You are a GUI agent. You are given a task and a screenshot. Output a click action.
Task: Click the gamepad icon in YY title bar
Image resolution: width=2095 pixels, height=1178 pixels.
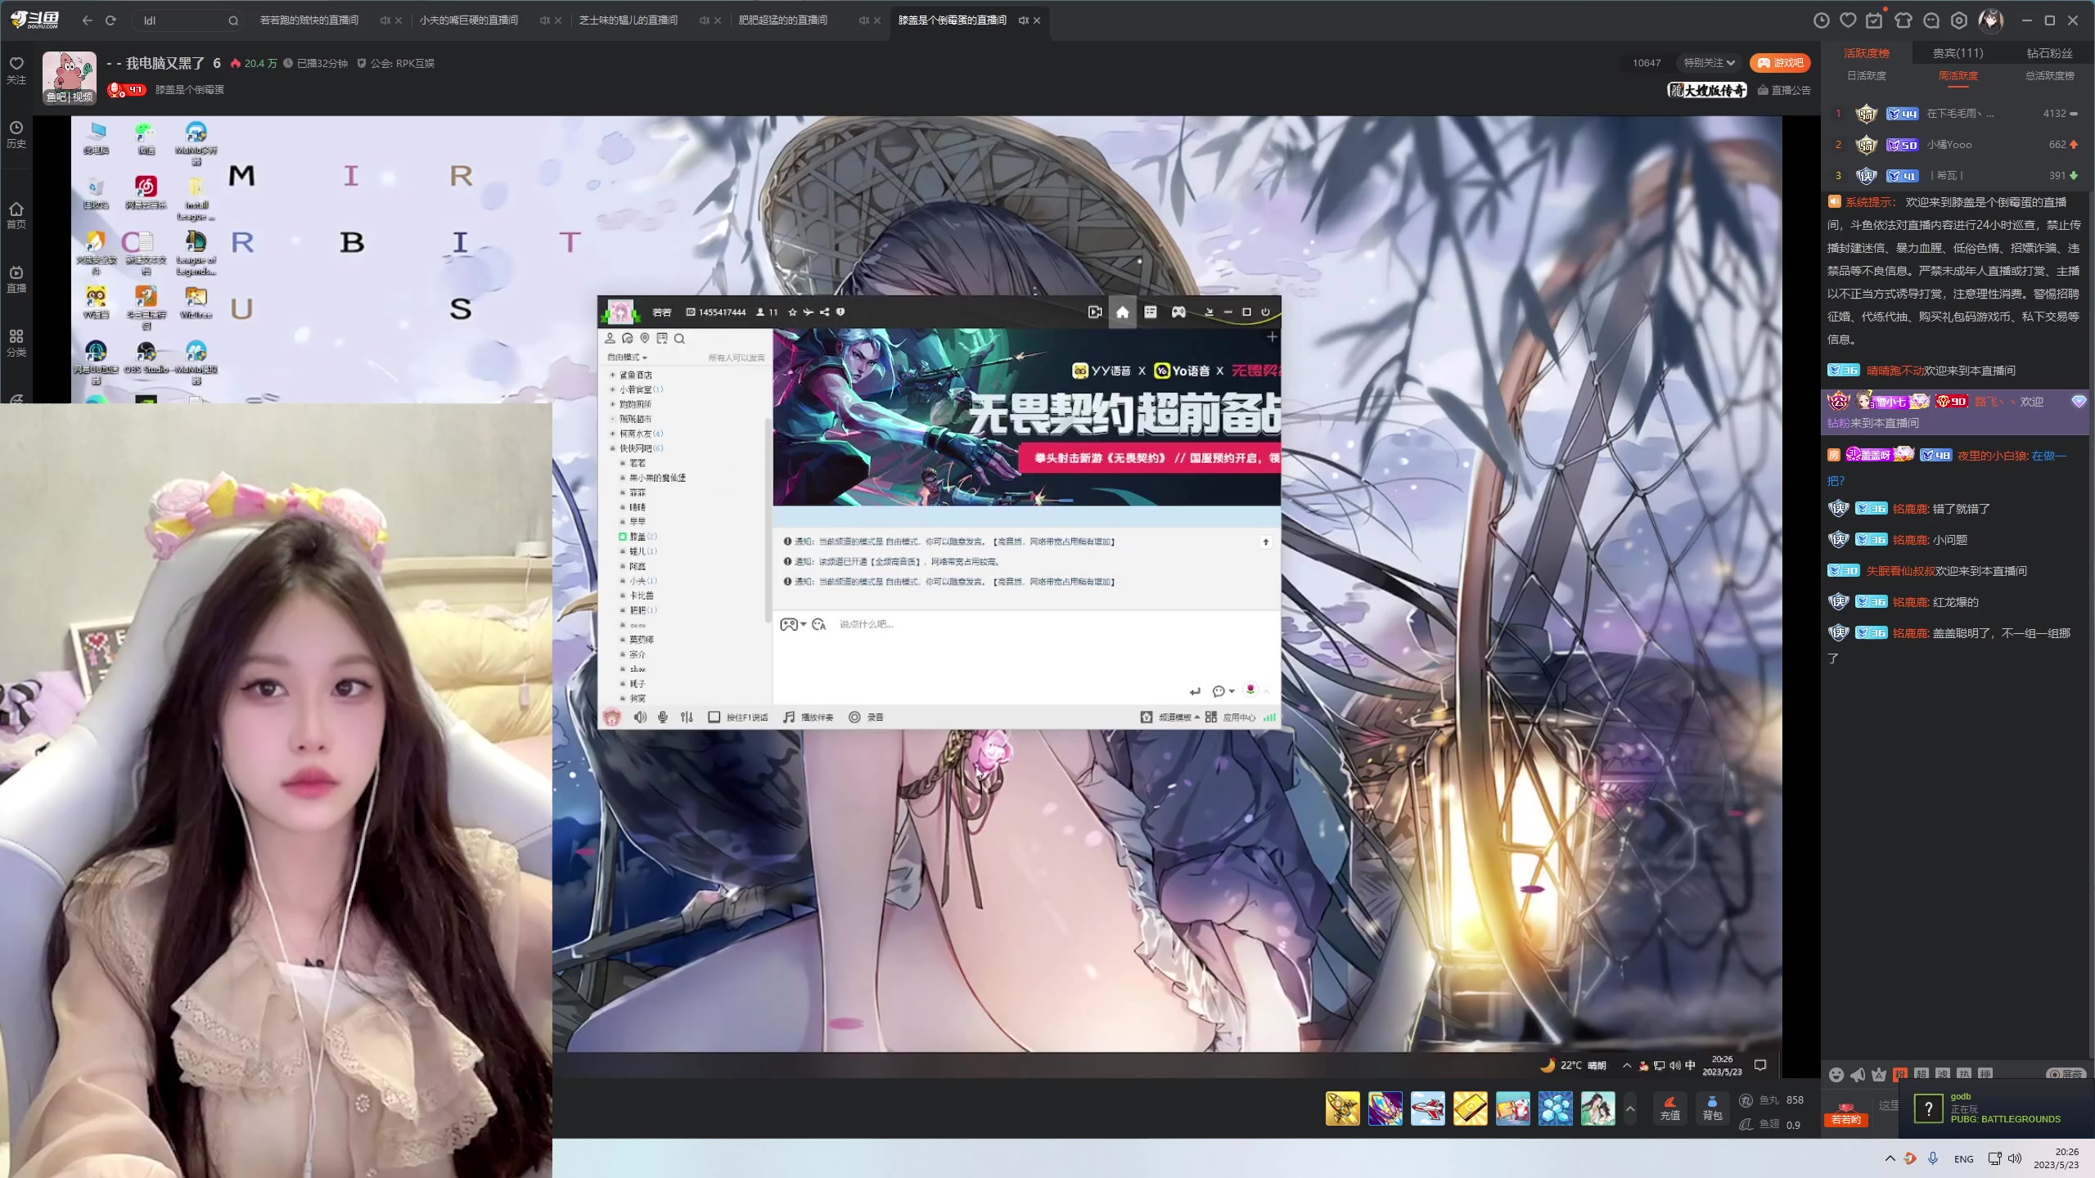1178,312
